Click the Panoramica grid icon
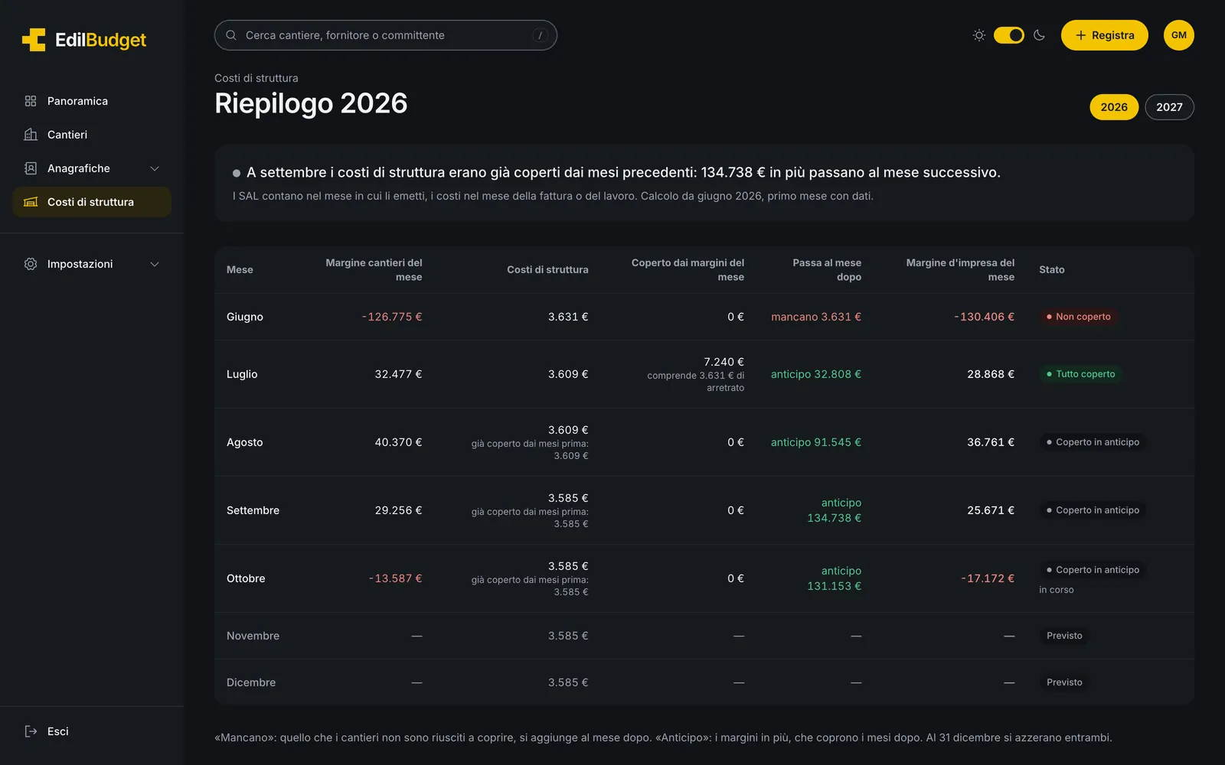The image size is (1225, 765). (x=31, y=101)
